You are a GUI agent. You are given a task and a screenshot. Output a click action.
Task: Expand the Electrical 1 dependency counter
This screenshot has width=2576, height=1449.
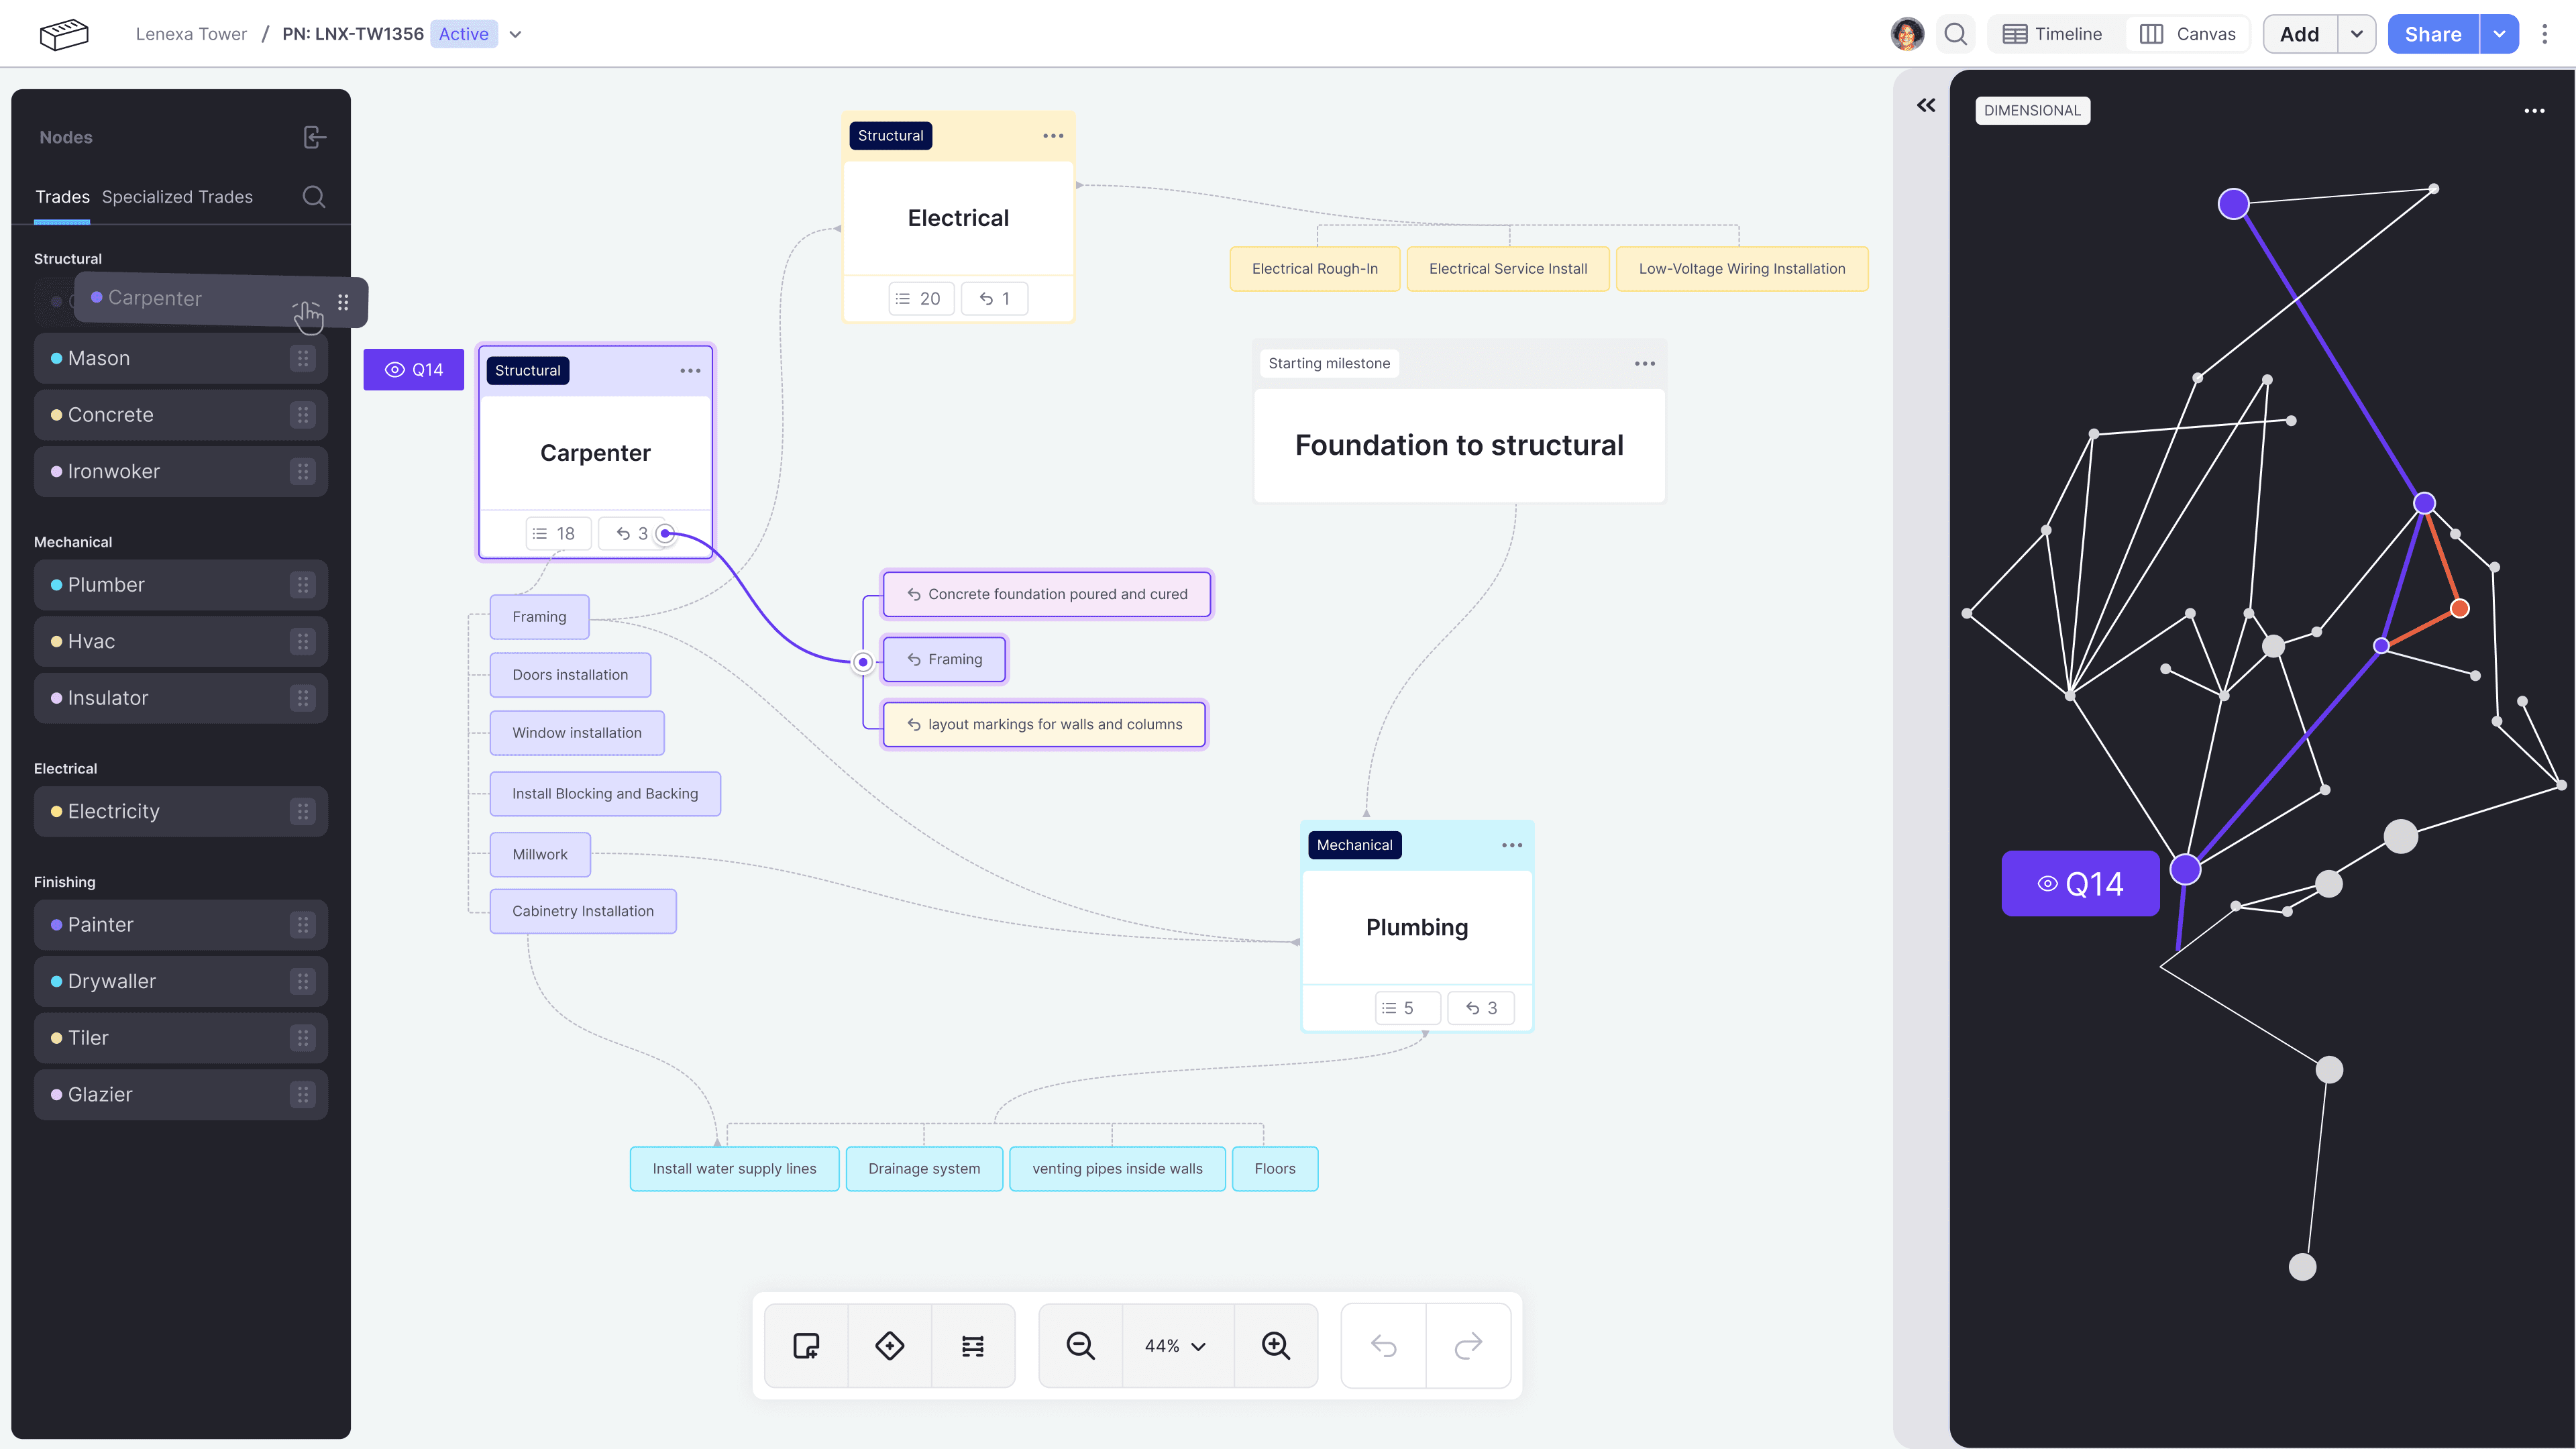pyautogui.click(x=994, y=299)
